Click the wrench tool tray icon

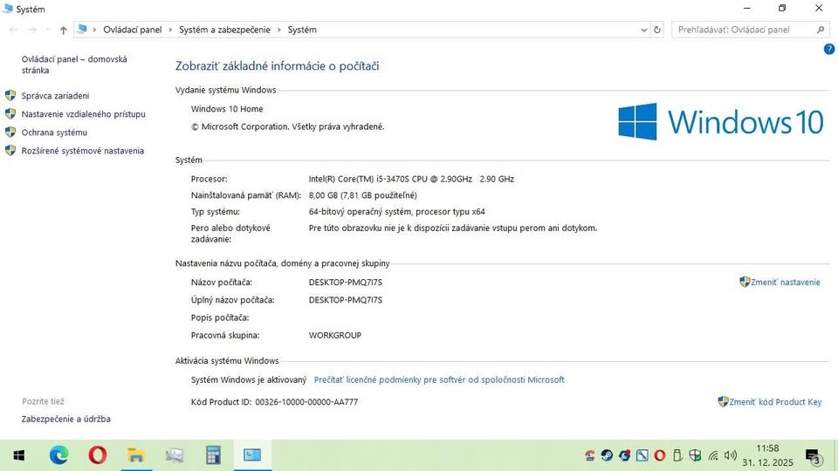click(x=642, y=455)
